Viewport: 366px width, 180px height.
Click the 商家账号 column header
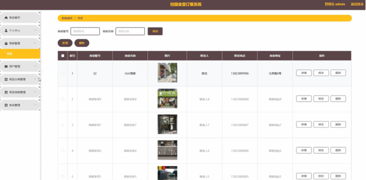pos(95,56)
